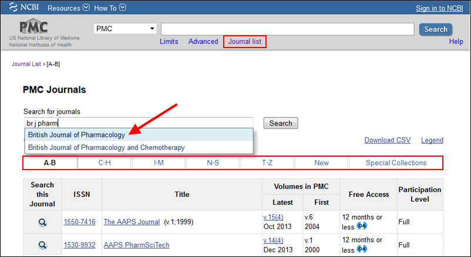This screenshot has height=257, width=471.
Task: Click the Search this Journal column header
Action: point(42,195)
